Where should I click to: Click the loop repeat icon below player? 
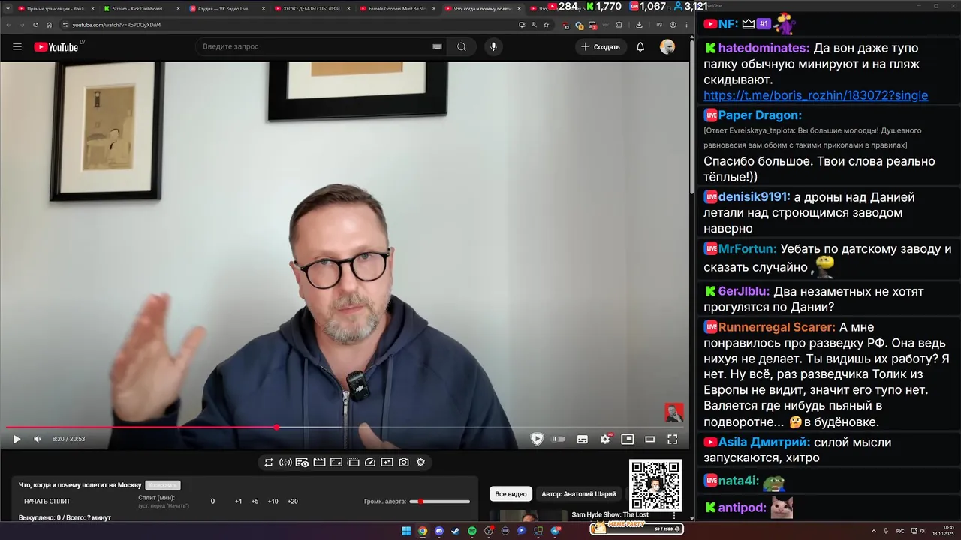[268, 462]
